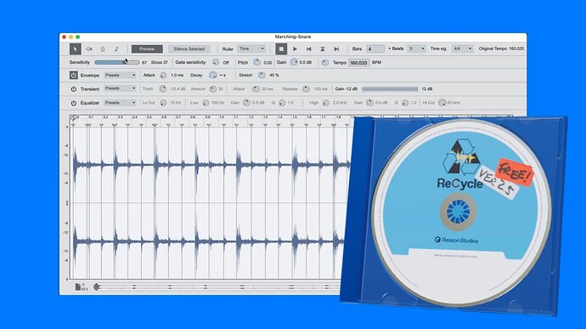Select the lock slice tool
586x329 pixels.
(103, 48)
